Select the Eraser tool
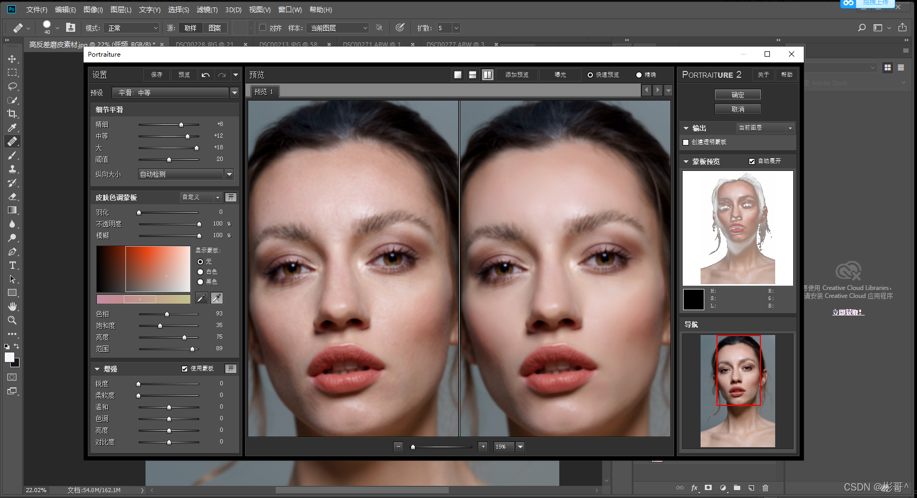 click(x=12, y=196)
